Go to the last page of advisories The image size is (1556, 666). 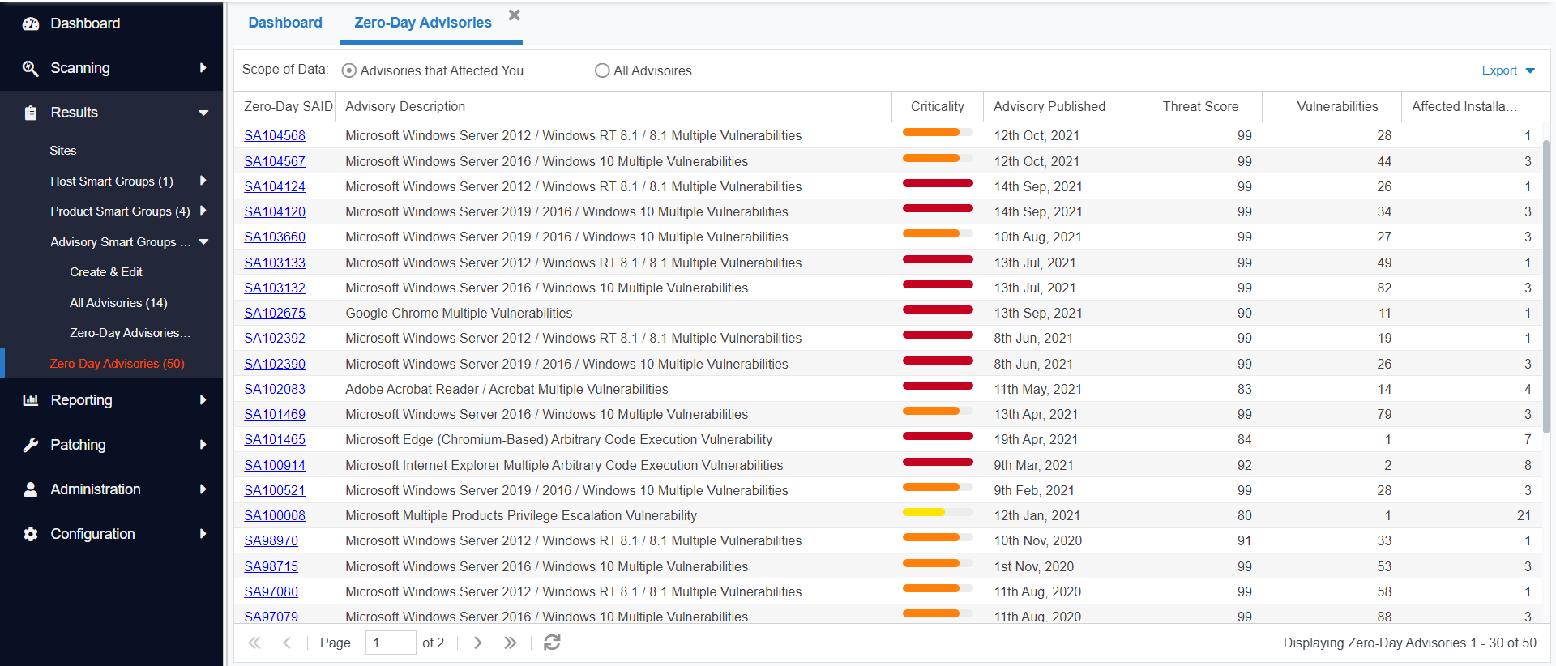pos(510,643)
